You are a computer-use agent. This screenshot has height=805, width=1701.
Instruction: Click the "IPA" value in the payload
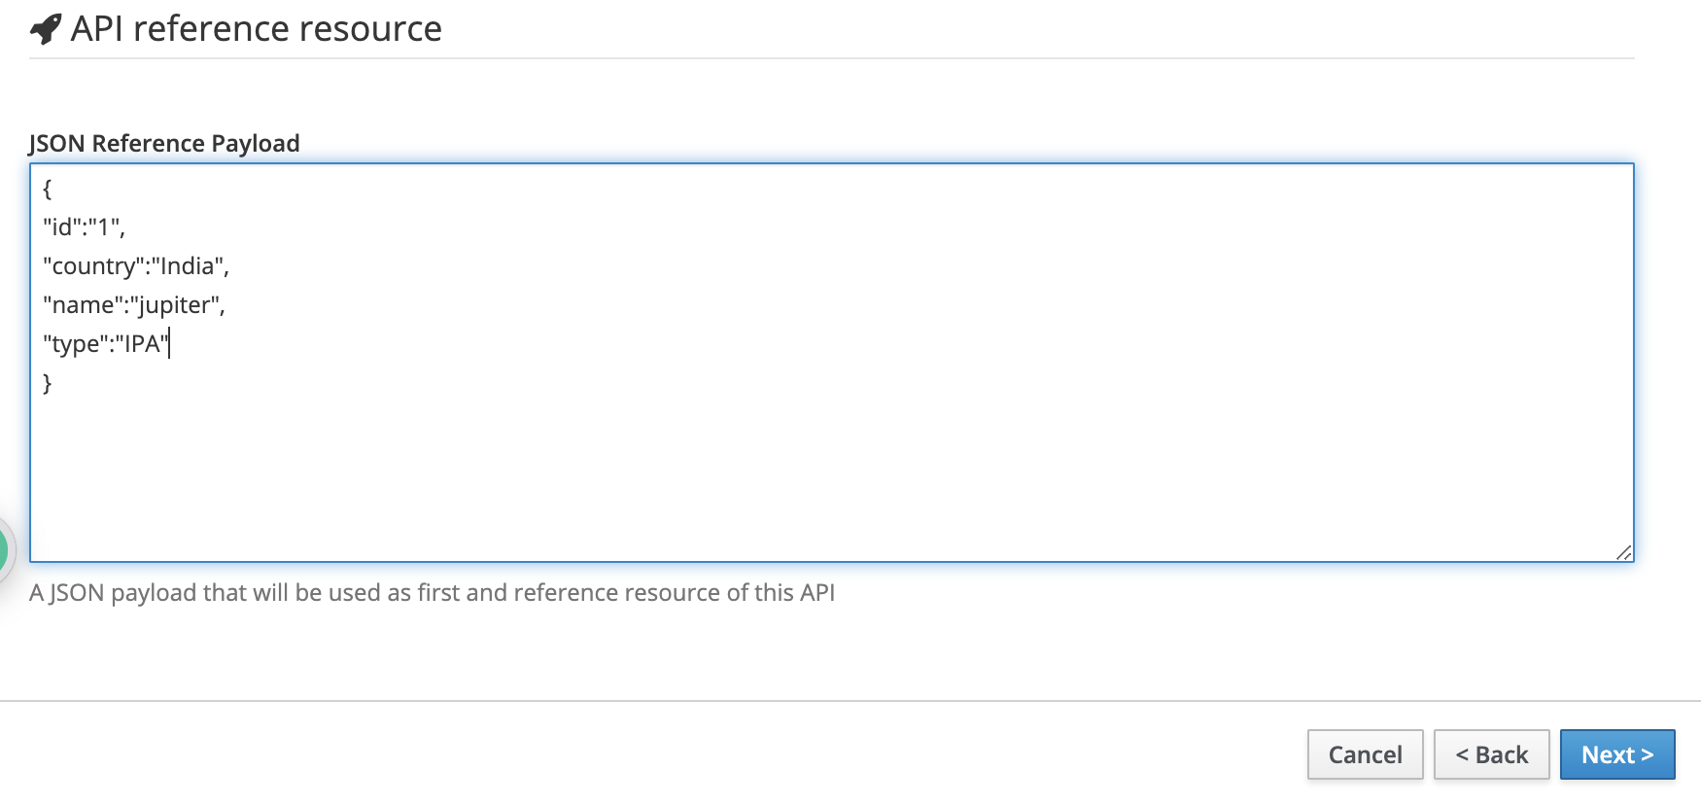(142, 344)
